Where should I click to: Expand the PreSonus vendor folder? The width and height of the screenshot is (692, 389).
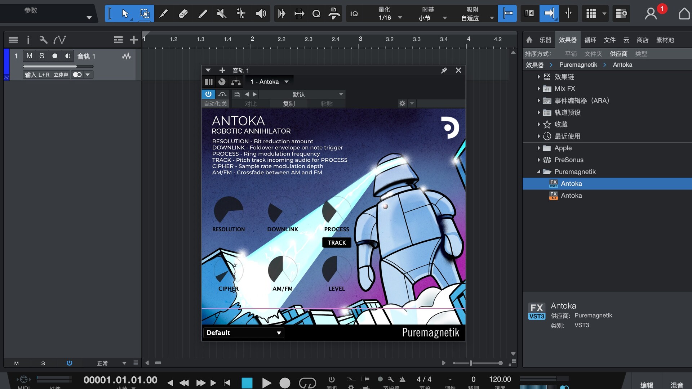[x=538, y=160]
